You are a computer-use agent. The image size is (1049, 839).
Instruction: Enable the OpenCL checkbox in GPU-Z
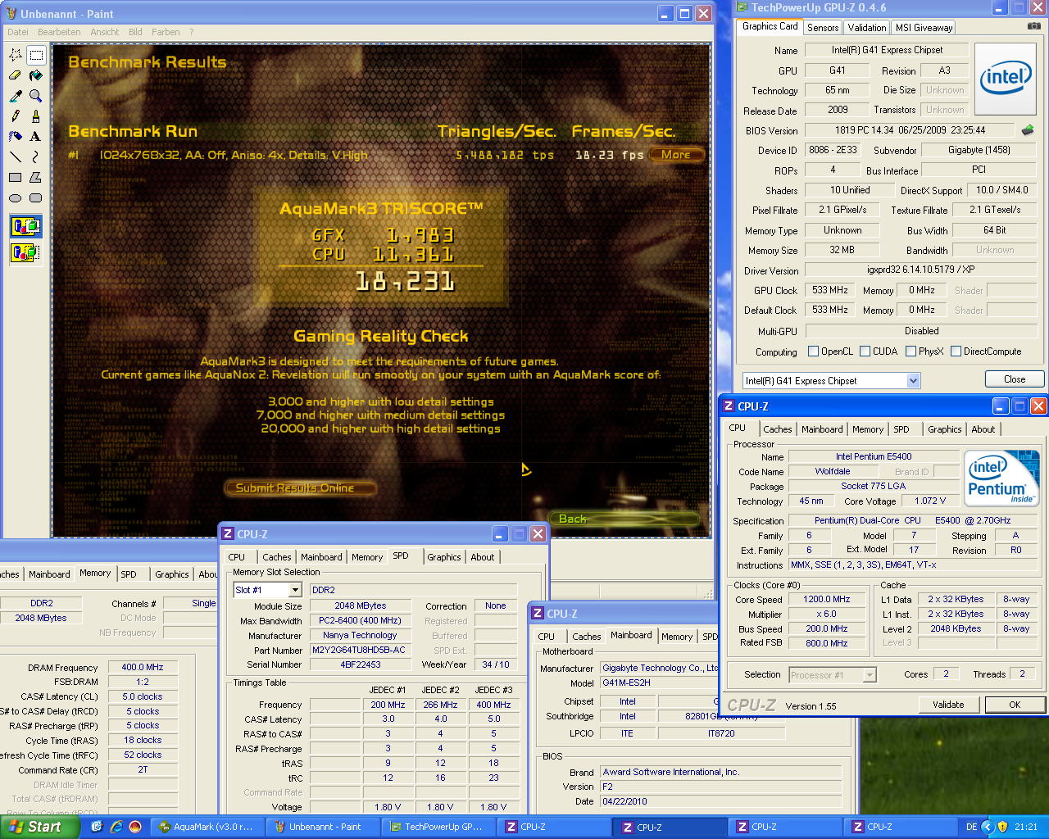coord(813,351)
